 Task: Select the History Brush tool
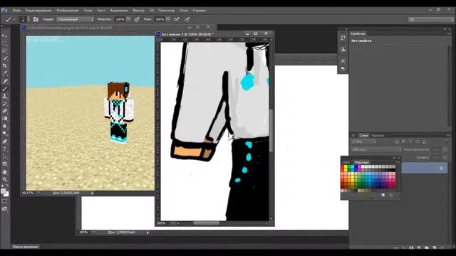(5, 104)
